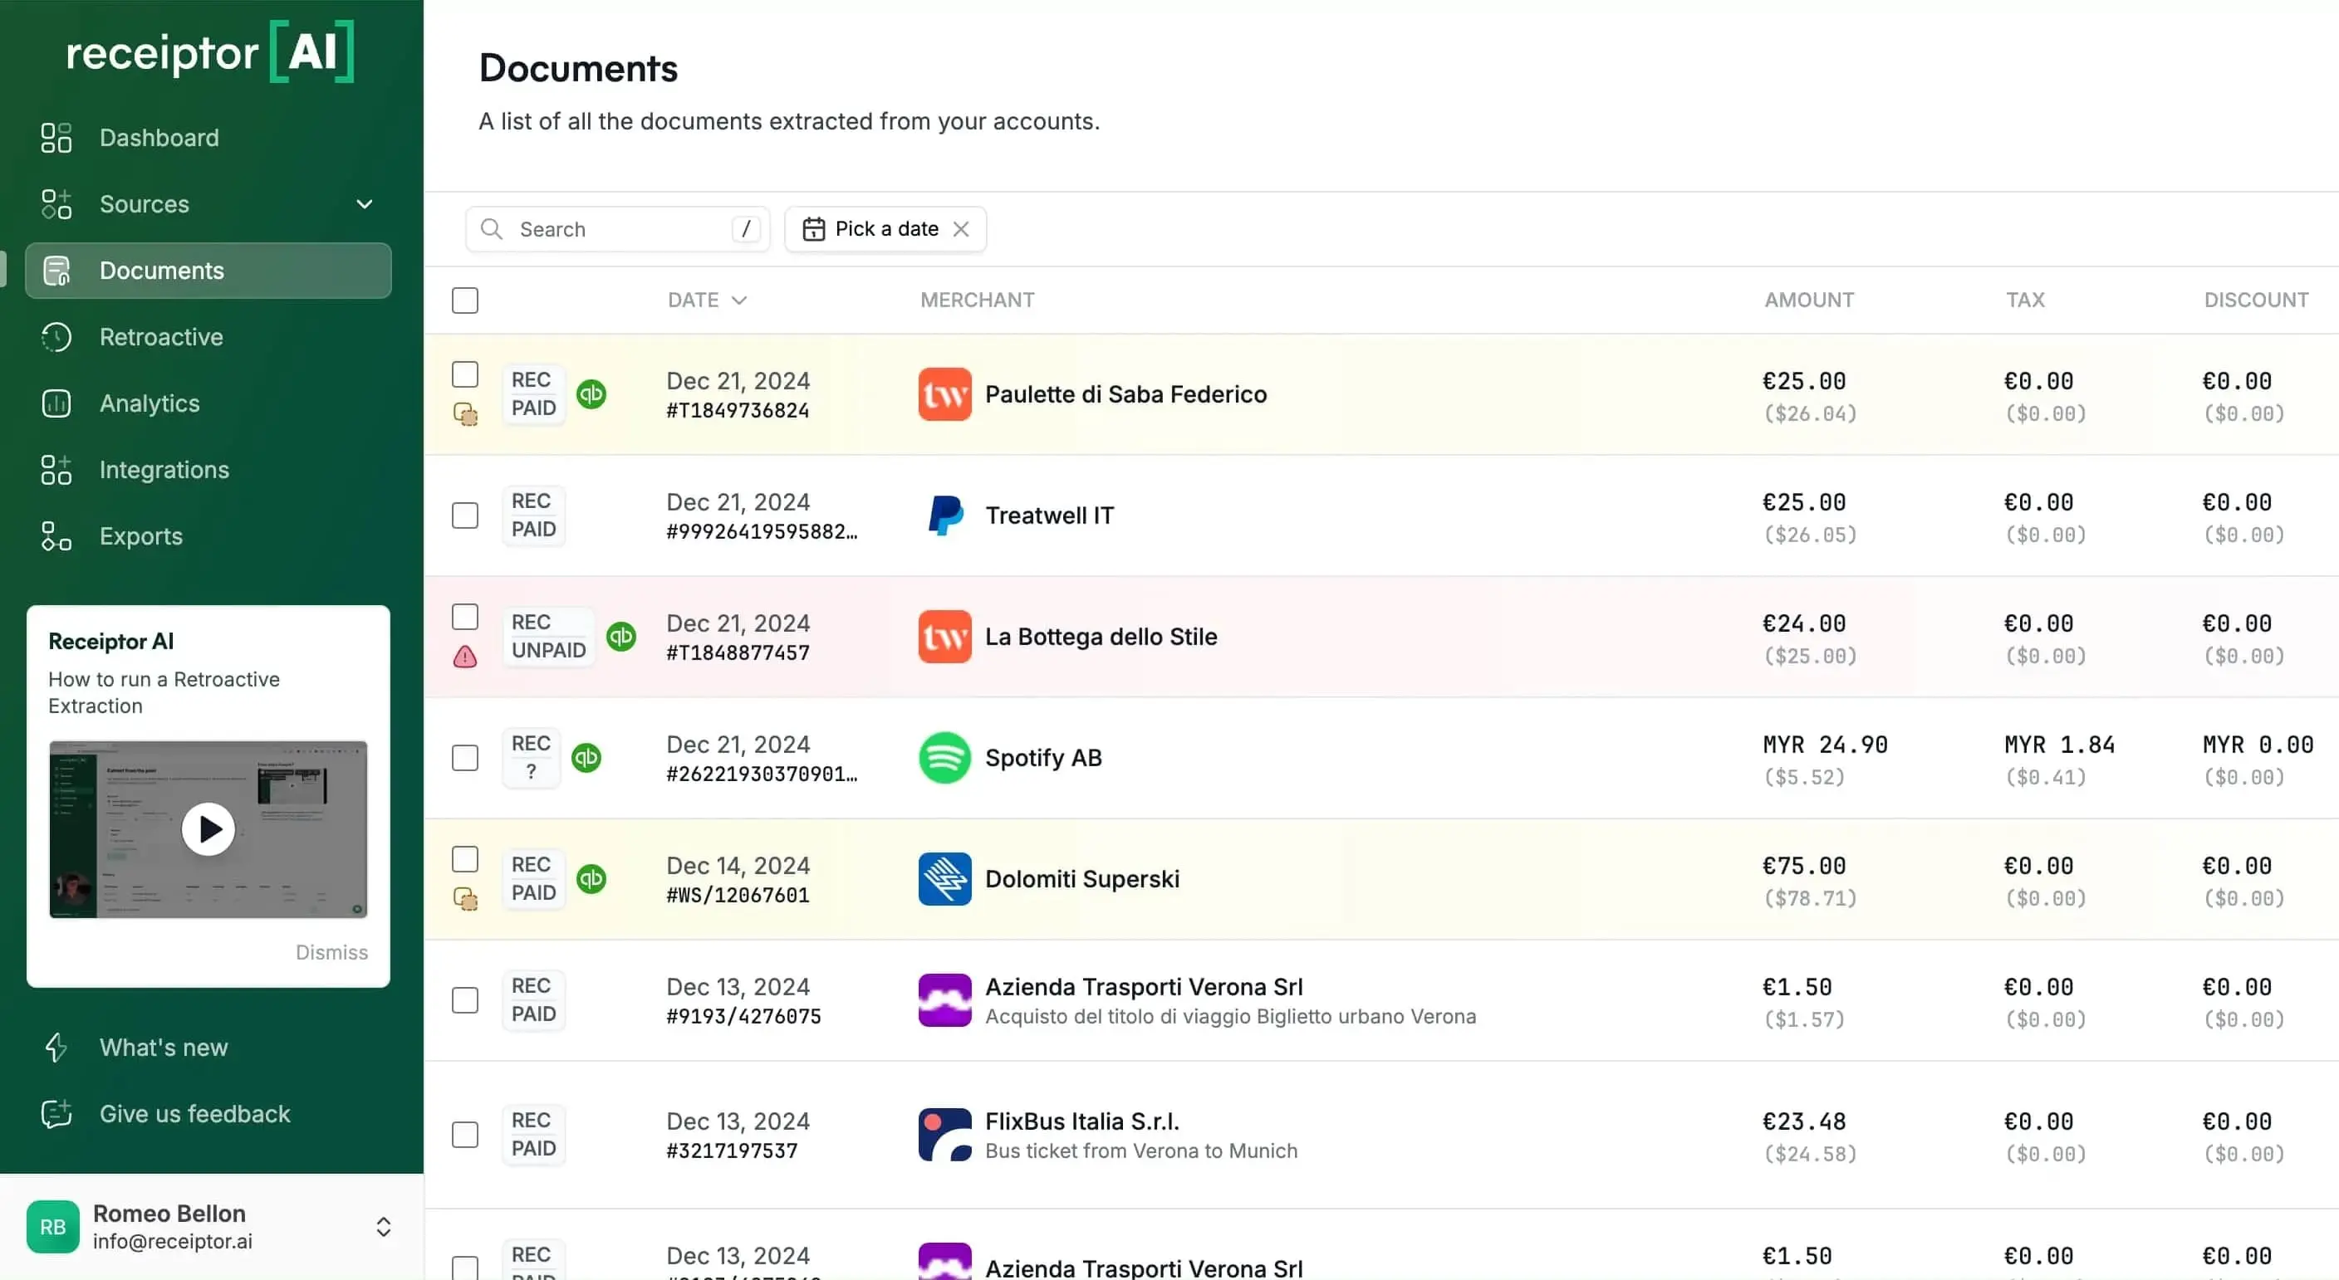Viewport: 2339px width, 1280px height.
Task: Dismiss the Retroactive Extraction promo card
Action: pyautogui.click(x=331, y=951)
